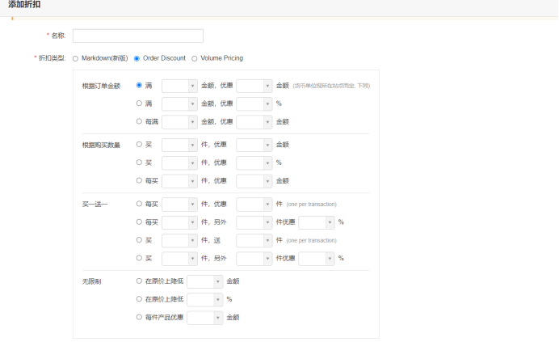The height and width of the screenshot is (342, 559).
Task: Click the 名称 name input field
Action: (x=137, y=36)
